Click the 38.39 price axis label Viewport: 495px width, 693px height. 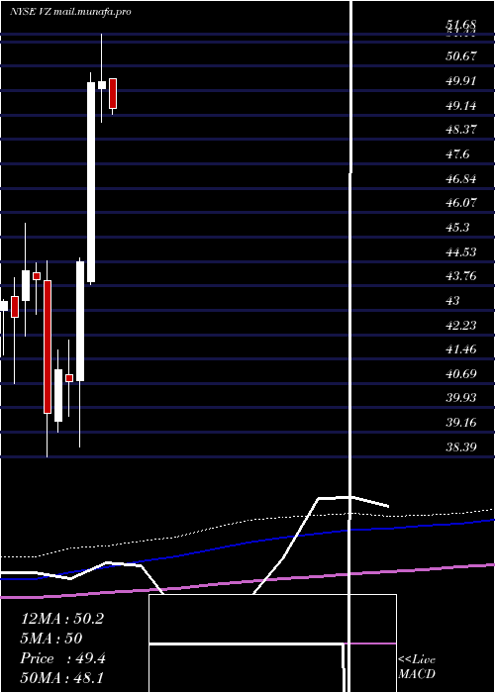coord(461,446)
